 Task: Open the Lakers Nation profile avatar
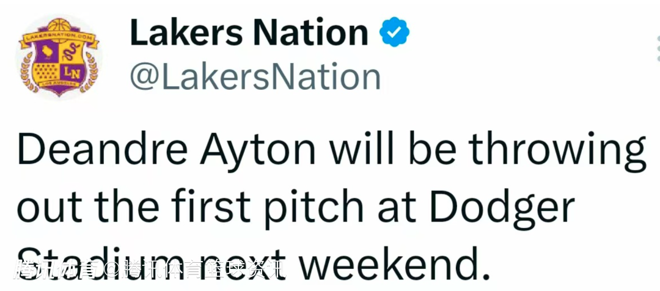coord(58,56)
